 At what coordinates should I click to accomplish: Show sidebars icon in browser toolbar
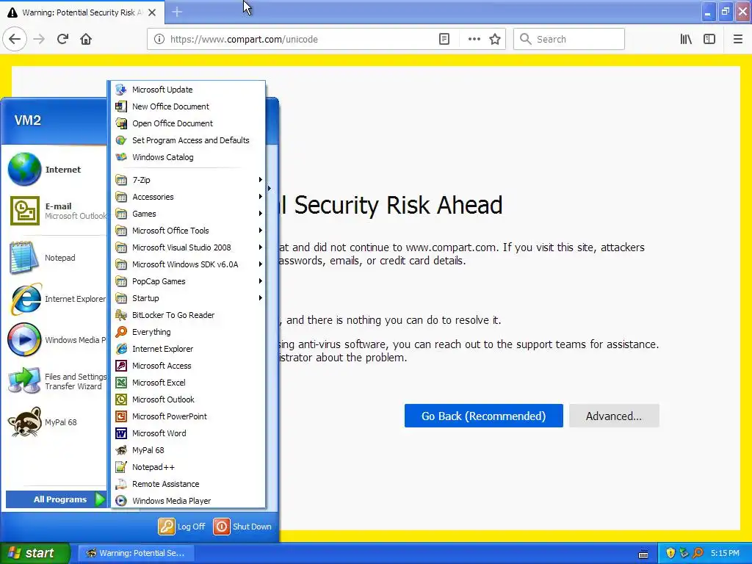coord(709,40)
